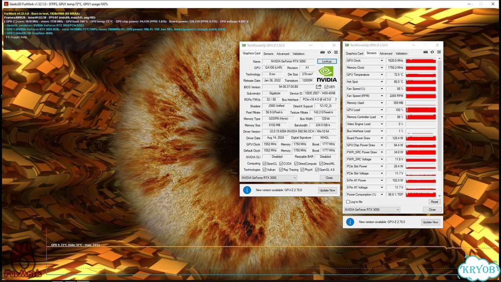Click the Lookup button

[327, 61]
